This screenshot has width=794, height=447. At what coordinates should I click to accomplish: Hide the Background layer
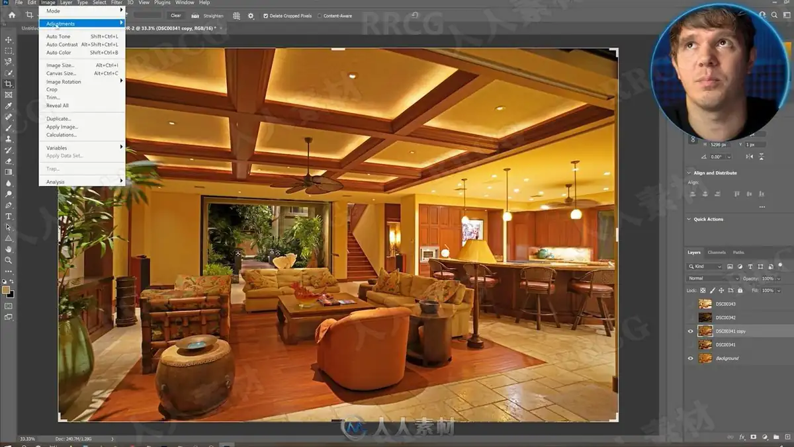pos(691,358)
